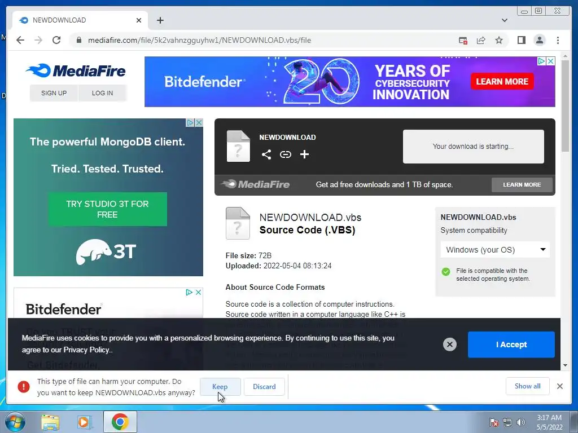The width and height of the screenshot is (578, 433).
Task: Click the share icon under NEWDOWNLOAD
Action: (x=266, y=154)
